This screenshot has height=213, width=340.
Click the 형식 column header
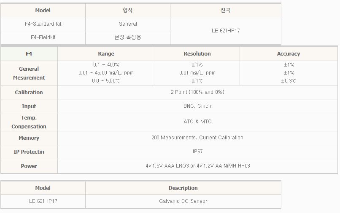pyautogui.click(x=128, y=10)
